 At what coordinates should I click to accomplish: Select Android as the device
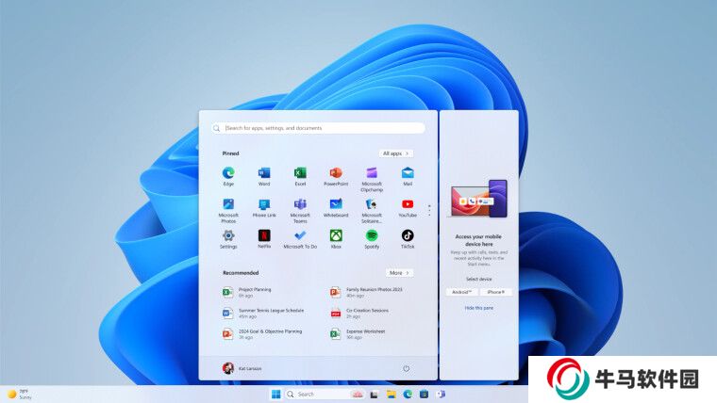point(461,292)
